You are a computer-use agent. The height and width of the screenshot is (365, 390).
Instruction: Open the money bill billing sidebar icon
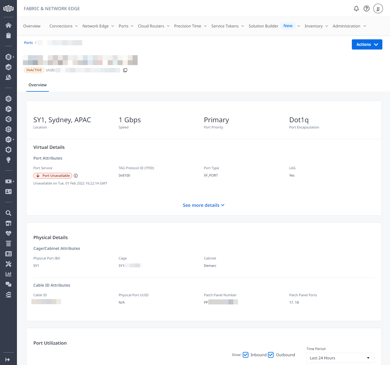pos(8,181)
